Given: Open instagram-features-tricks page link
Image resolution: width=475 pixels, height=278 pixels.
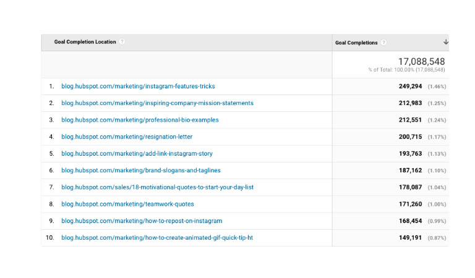Looking at the screenshot, I should pyautogui.click(x=138, y=86).
